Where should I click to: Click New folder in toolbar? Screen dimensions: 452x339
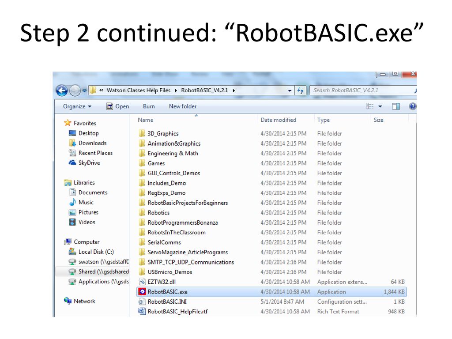[182, 106]
